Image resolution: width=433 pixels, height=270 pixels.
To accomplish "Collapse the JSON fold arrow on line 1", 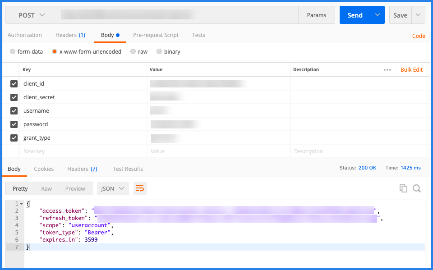I will pyautogui.click(x=21, y=204).
